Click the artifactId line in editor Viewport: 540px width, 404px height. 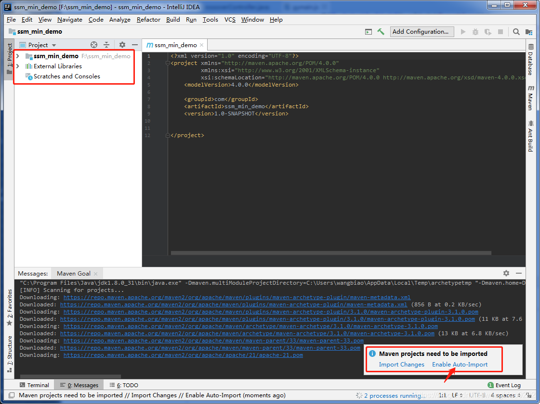point(246,107)
